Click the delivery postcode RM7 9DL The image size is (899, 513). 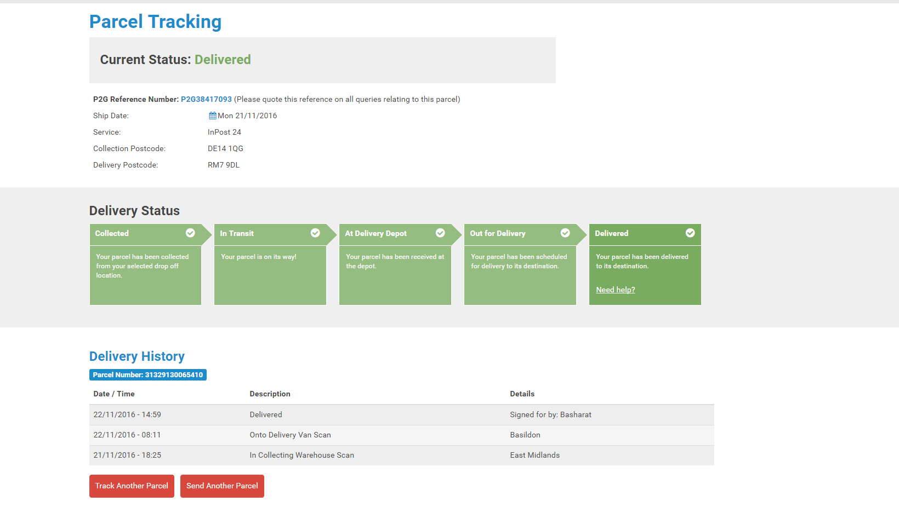[x=224, y=165]
